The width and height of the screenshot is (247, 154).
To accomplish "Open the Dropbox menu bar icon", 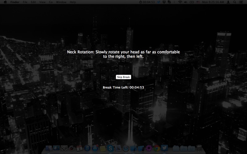I will tap(164, 2).
